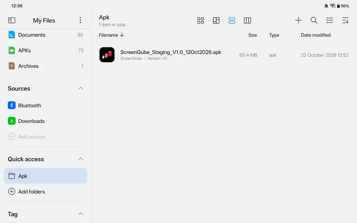This screenshot has width=357, height=223.
Task: Sort by Filename column header
Action: point(108,35)
